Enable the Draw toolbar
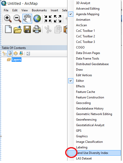This screenshot has height=163, width=123. tap(94, 70)
